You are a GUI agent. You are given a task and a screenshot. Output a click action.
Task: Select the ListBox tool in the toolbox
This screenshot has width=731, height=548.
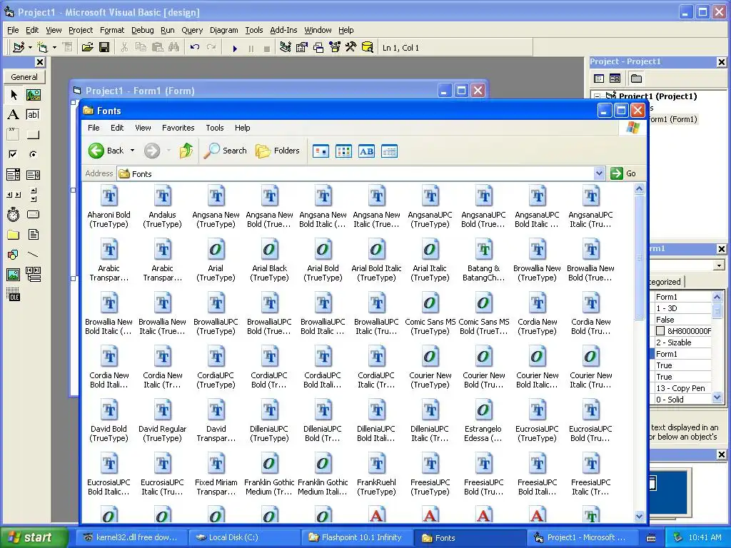tap(33, 175)
